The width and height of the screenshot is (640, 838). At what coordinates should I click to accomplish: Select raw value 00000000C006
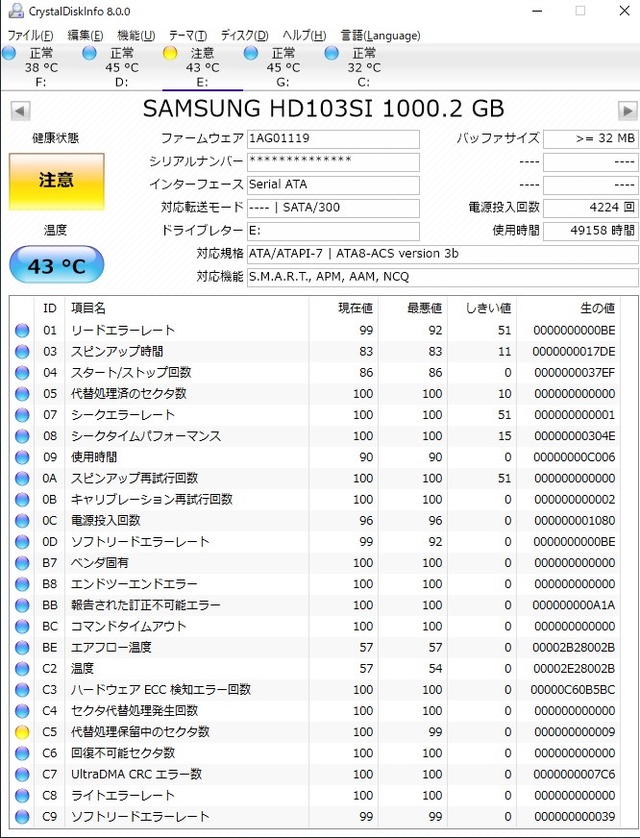575,456
